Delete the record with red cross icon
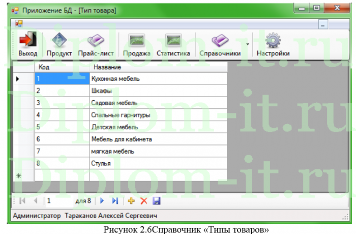The height and width of the screenshot is (234, 356). (144, 201)
